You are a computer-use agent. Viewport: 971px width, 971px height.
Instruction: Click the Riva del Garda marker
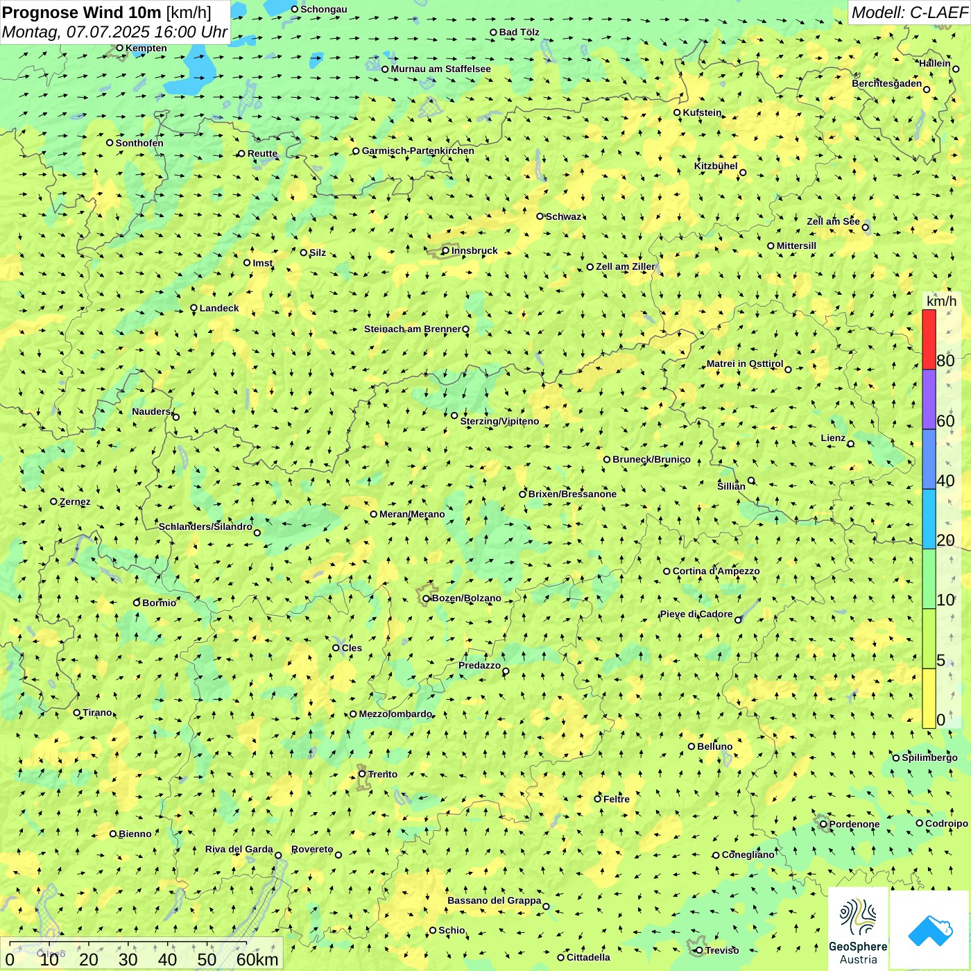click(x=279, y=855)
